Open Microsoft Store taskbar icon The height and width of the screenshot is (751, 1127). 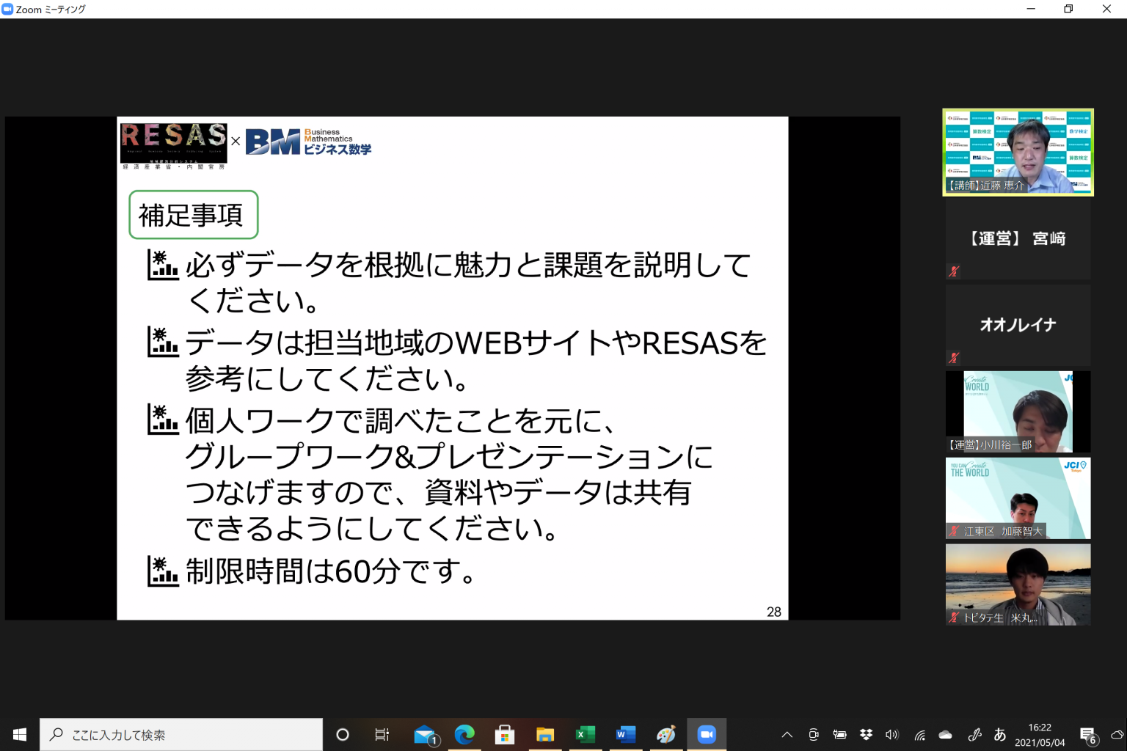[x=505, y=734]
